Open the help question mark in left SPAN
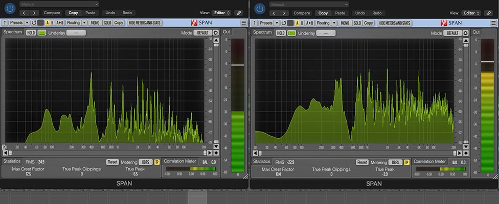Screen dimensions: 499x204 point(5,23)
